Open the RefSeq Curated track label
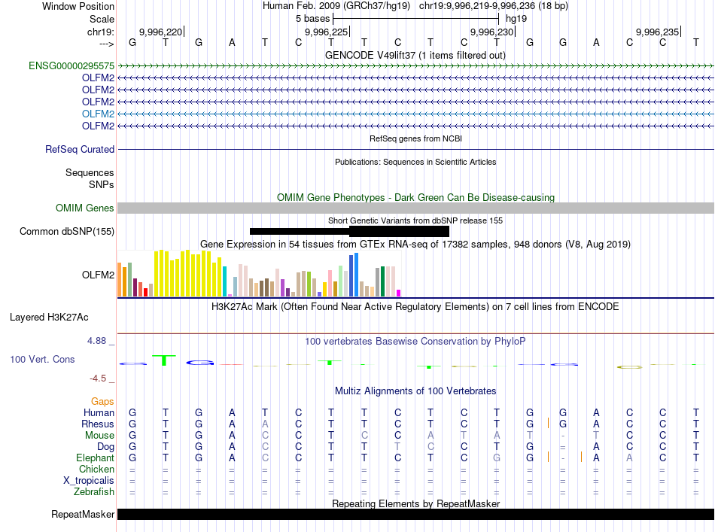This screenshot has height=532, width=715. tap(80, 149)
